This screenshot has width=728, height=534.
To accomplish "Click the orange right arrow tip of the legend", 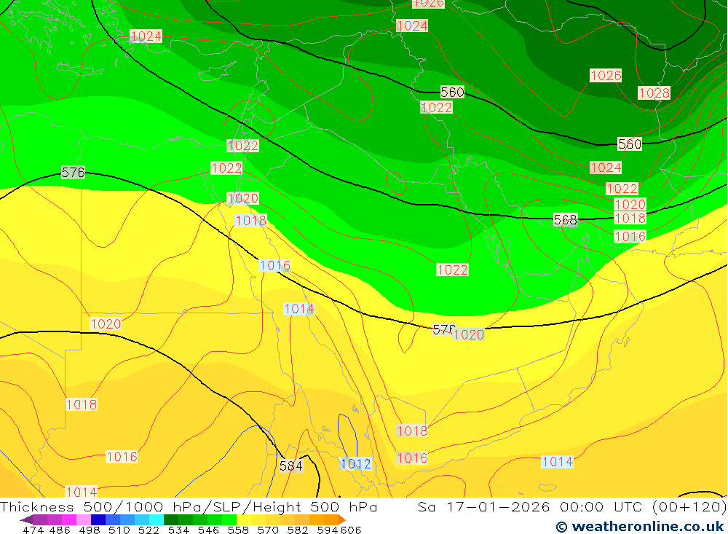I will [x=342, y=519].
